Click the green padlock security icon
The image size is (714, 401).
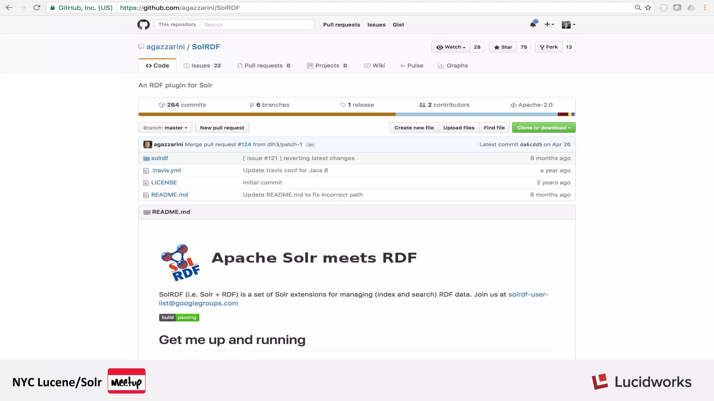click(52, 8)
